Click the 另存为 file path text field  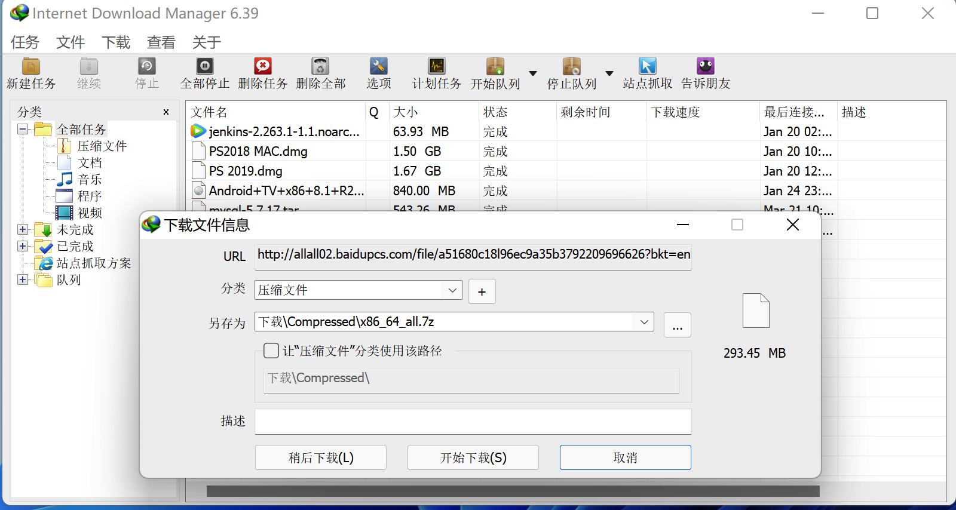445,322
